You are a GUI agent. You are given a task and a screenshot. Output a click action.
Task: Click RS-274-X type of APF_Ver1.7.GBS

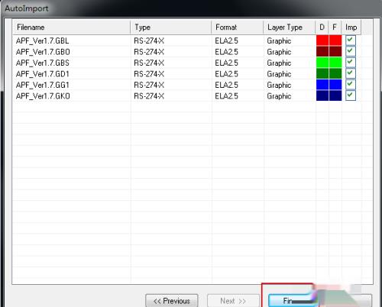[x=149, y=63]
